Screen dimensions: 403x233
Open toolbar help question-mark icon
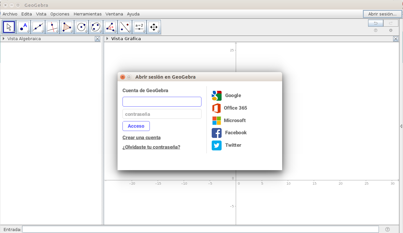click(376, 30)
